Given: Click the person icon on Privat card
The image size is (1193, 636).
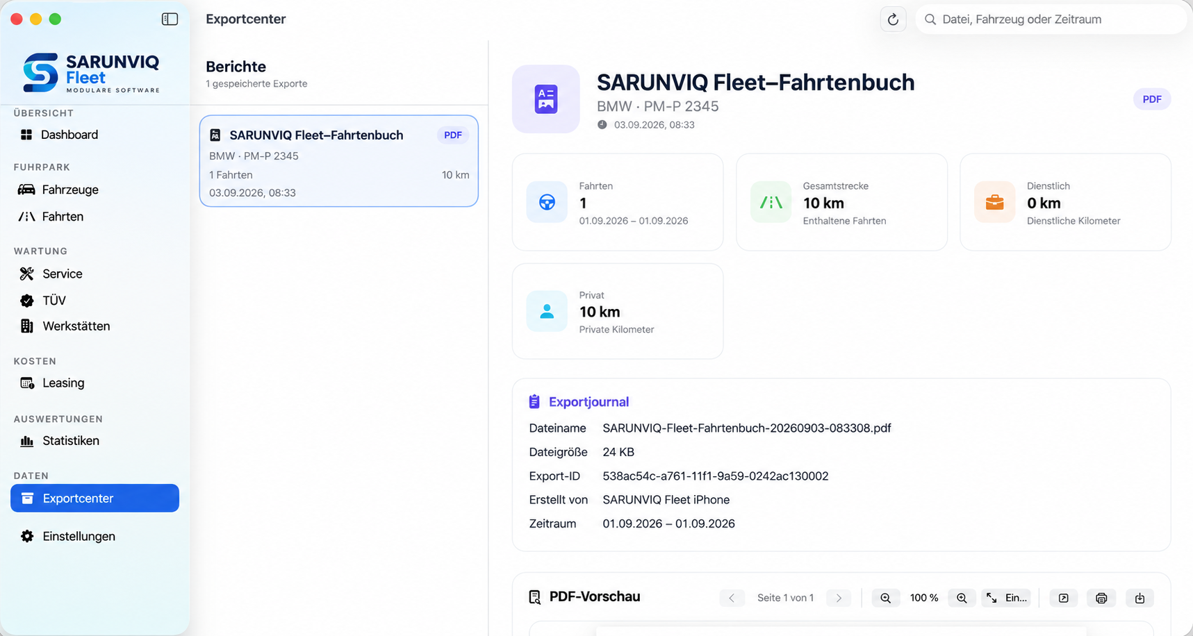Looking at the screenshot, I should coord(547,311).
